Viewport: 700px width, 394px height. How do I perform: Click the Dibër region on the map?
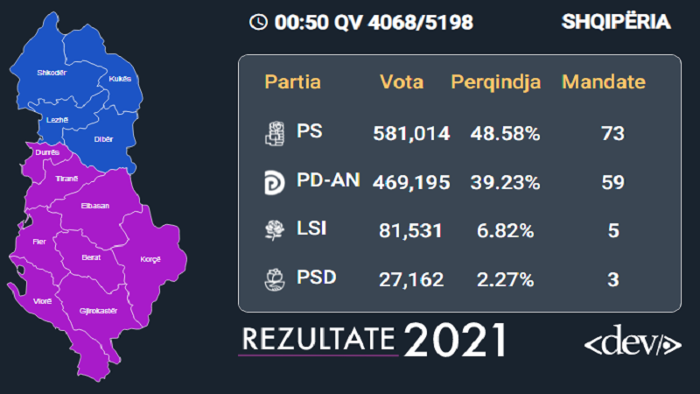pos(103,139)
